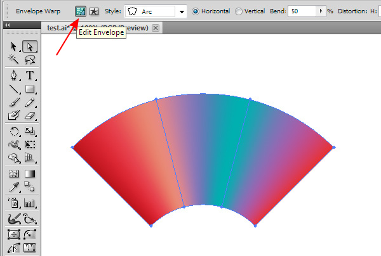Select the Blob Brush tool
The height and width of the screenshot is (256, 381).
coord(14,115)
